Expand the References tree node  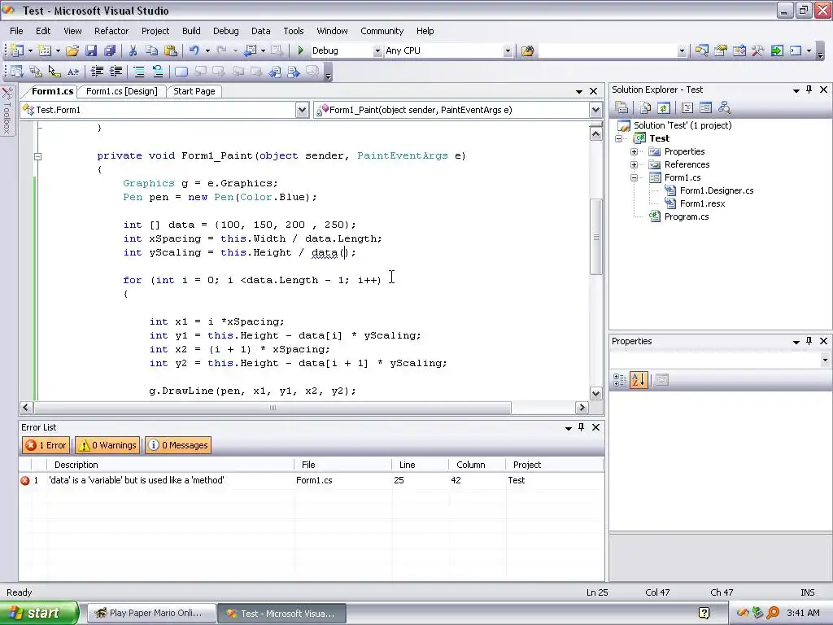pyautogui.click(x=634, y=164)
